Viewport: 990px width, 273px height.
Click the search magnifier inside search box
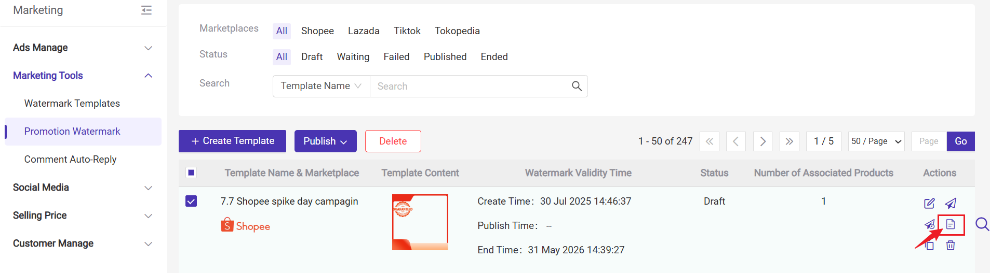[577, 86]
